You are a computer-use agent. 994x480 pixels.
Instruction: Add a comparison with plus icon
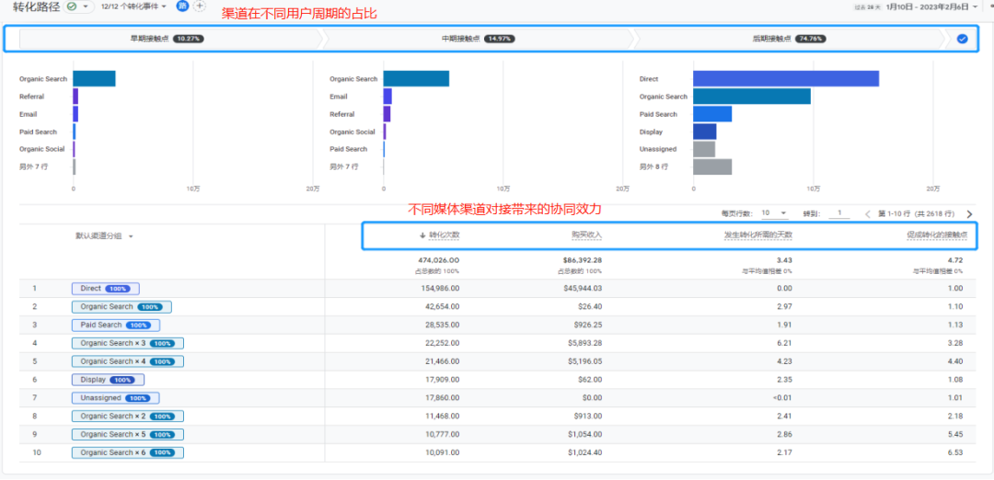point(199,6)
